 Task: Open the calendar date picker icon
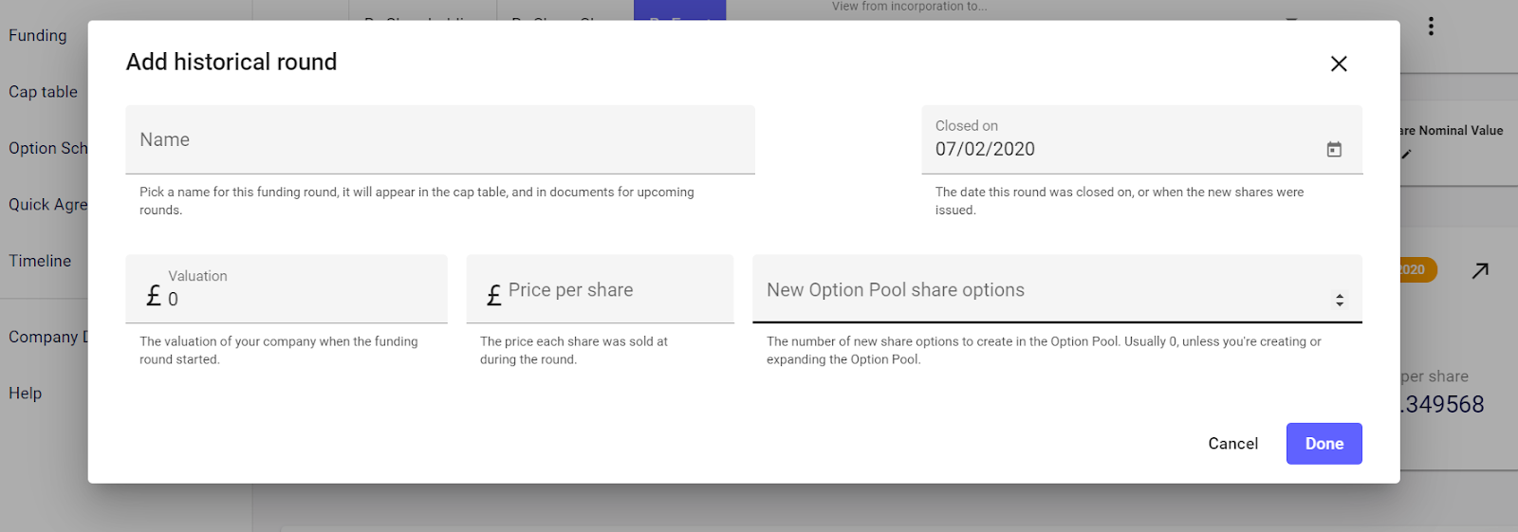[x=1334, y=149]
